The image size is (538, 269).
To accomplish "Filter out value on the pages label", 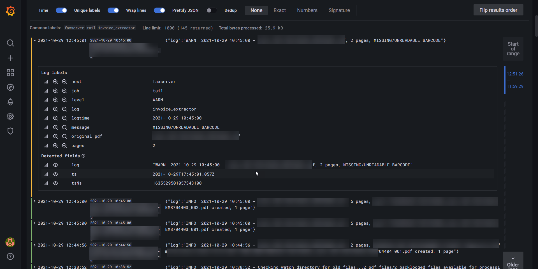I will (64, 146).
